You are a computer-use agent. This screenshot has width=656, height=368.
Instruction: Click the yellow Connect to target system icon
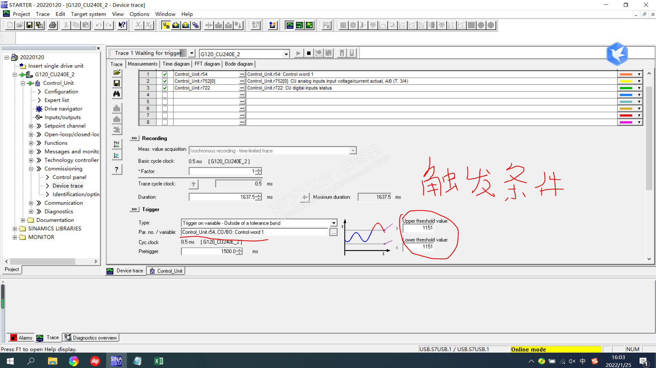[166, 25]
